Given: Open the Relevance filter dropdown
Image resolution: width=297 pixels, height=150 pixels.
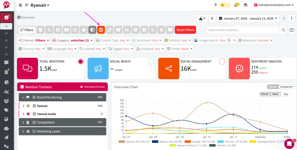Looking at the screenshot, I should click(255, 40).
